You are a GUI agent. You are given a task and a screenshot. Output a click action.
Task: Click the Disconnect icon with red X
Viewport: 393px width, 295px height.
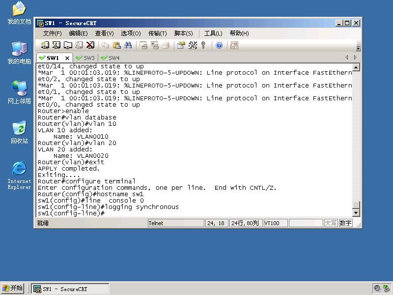(x=90, y=45)
